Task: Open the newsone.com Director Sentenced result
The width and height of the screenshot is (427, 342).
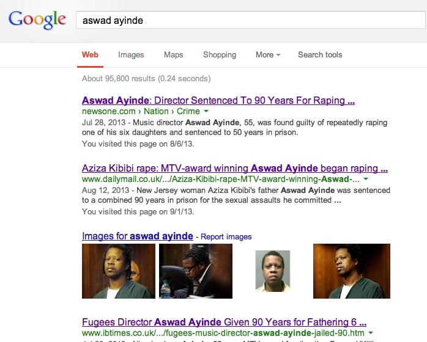Action: 218,101
